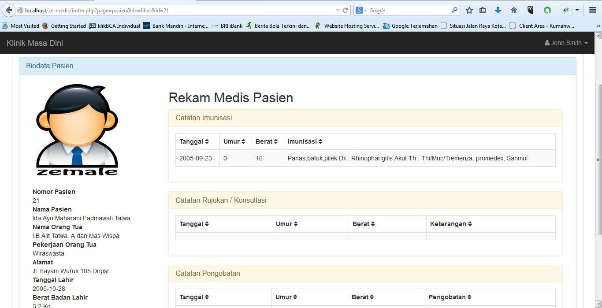602x308 pixels.
Task: Click the Klinik Masa Dini brand link
Action: pos(35,43)
